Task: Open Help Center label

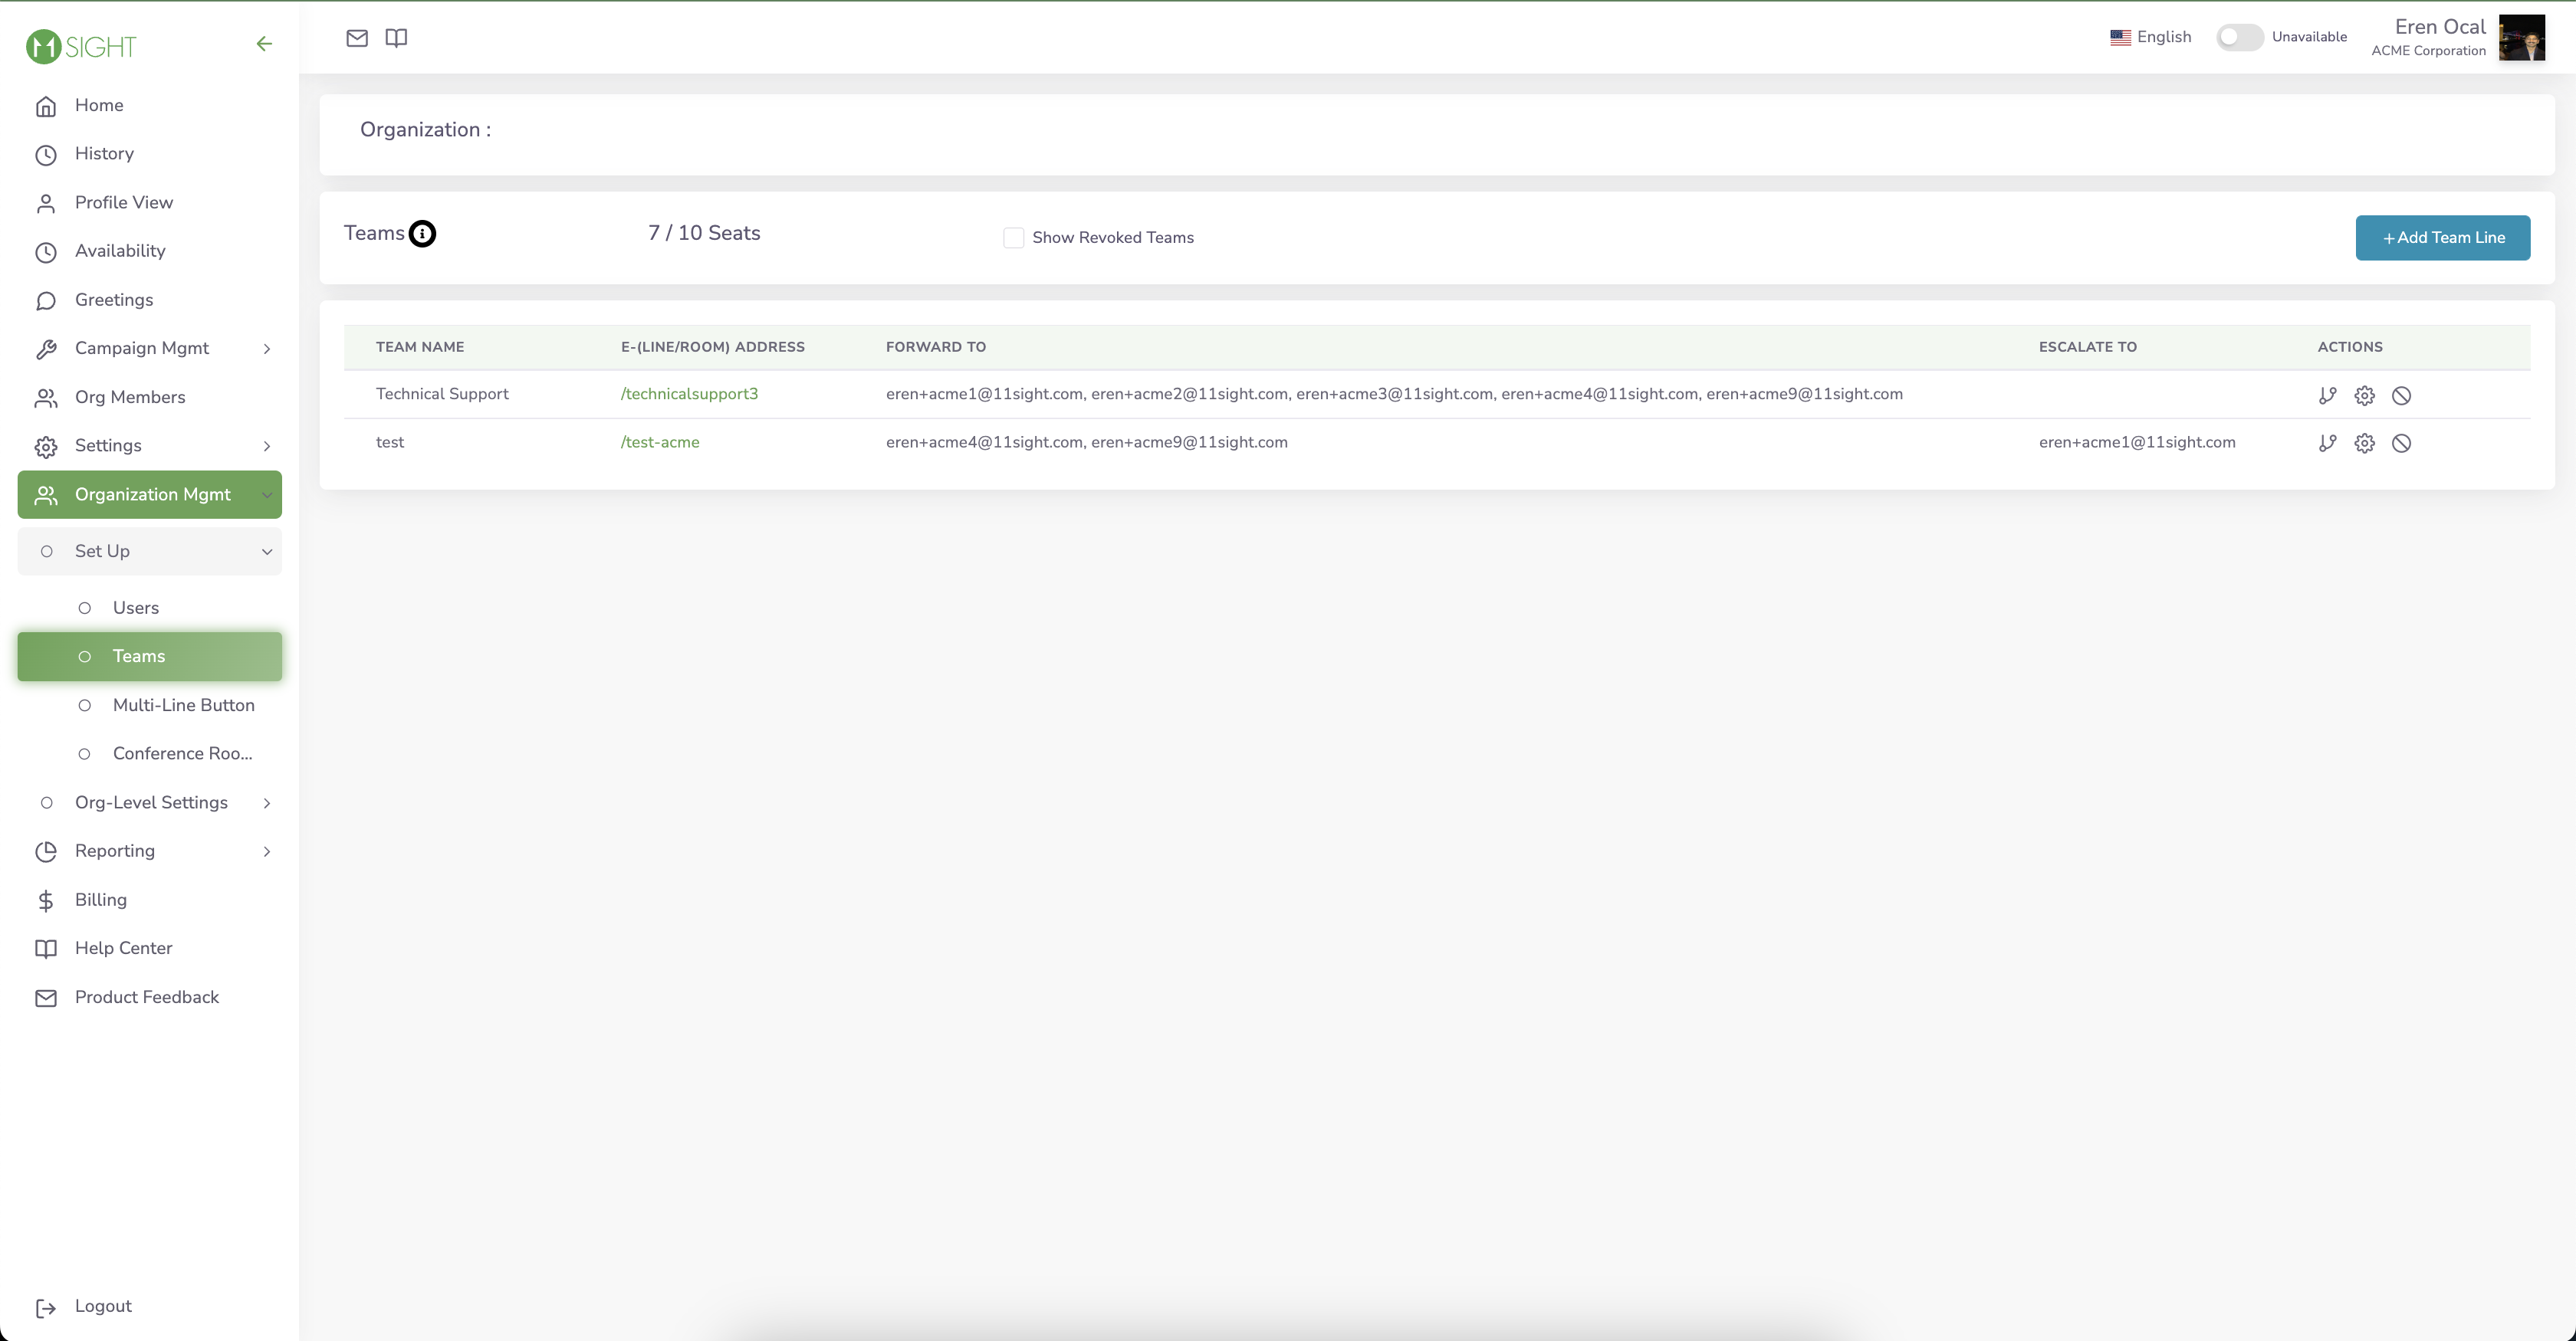Action: (123, 949)
